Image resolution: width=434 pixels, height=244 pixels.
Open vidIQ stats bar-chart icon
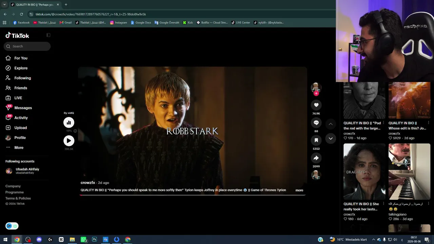pyautogui.click(x=69, y=123)
